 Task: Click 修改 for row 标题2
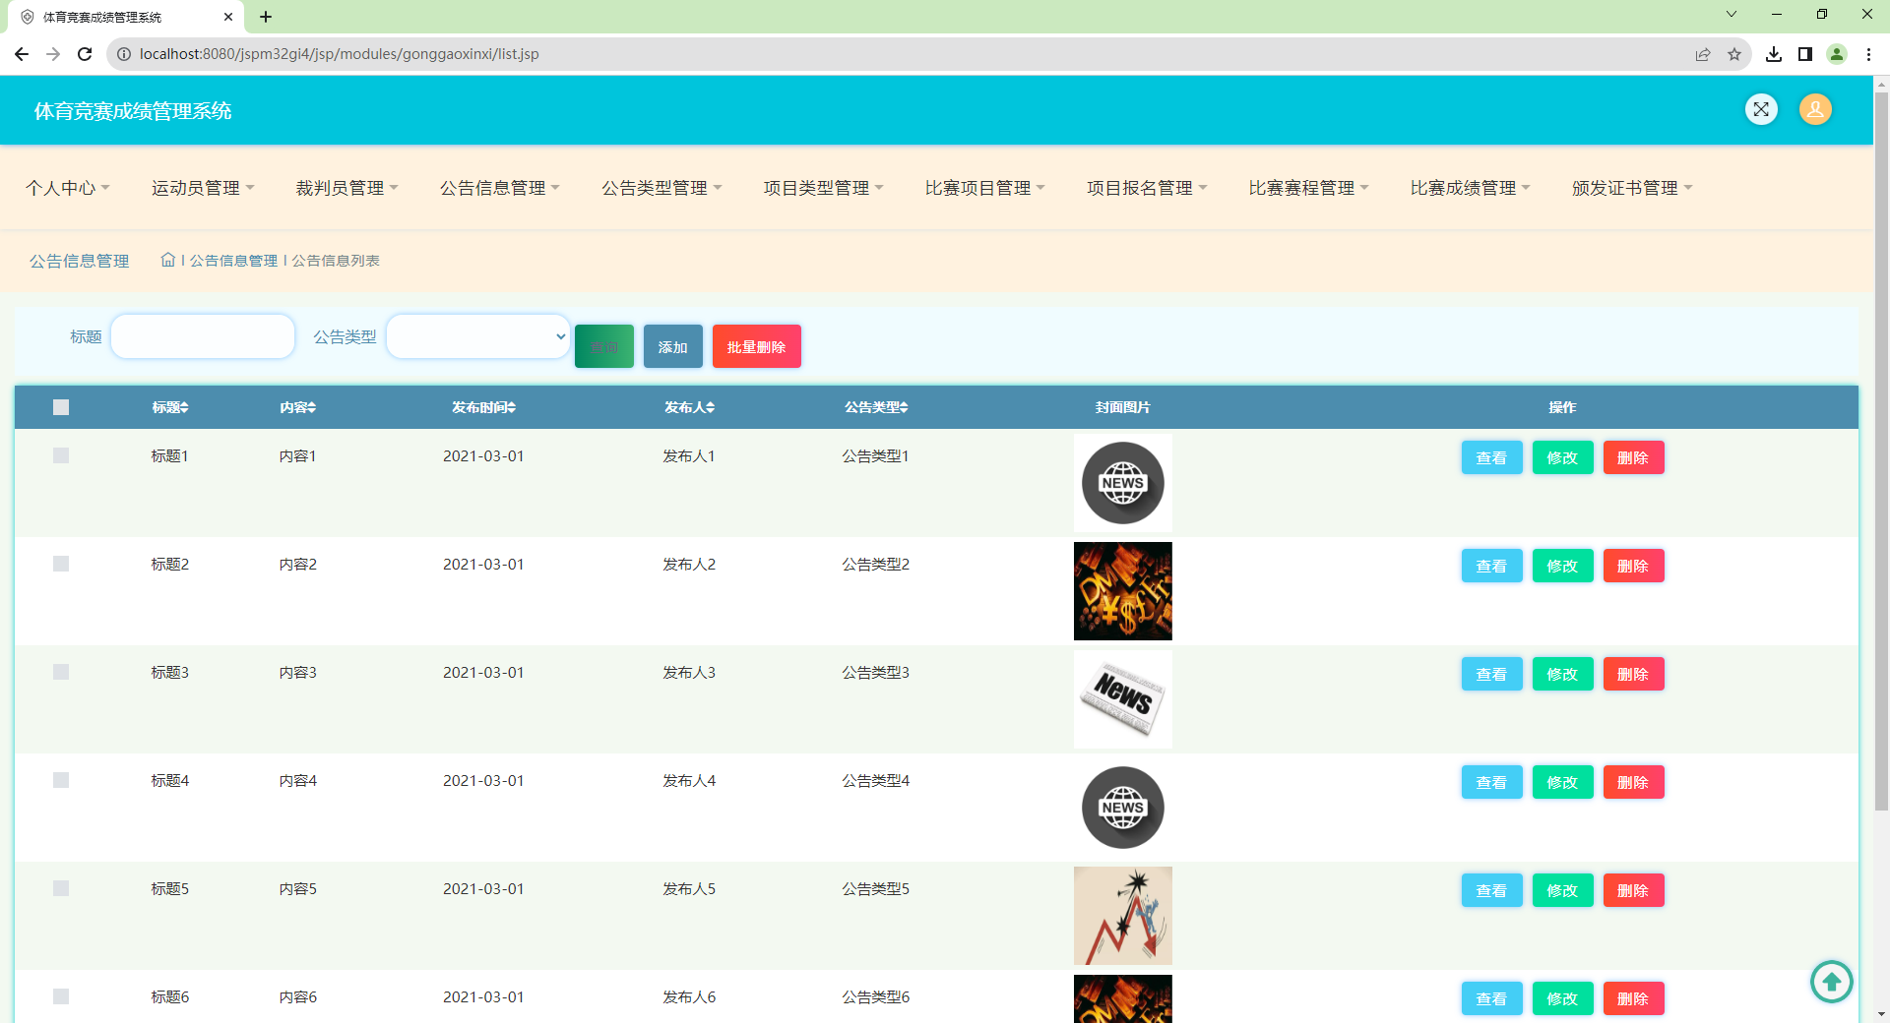1563,566
